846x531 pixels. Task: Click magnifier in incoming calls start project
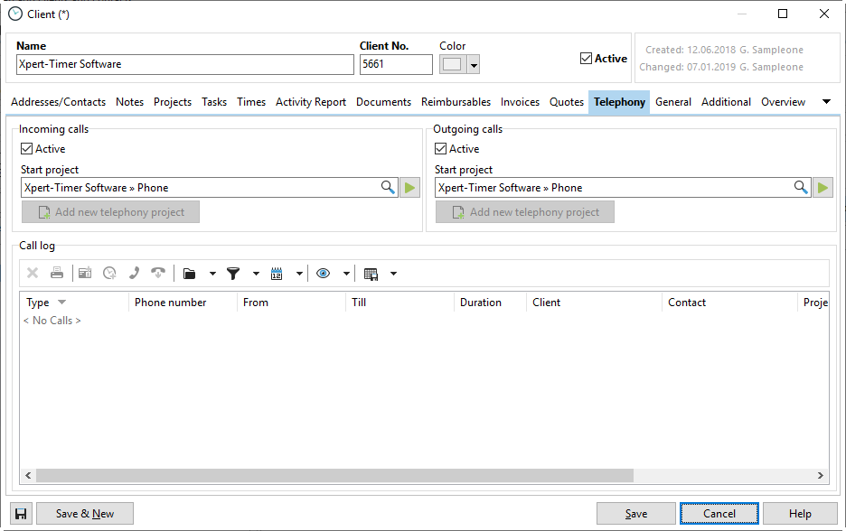coord(388,188)
